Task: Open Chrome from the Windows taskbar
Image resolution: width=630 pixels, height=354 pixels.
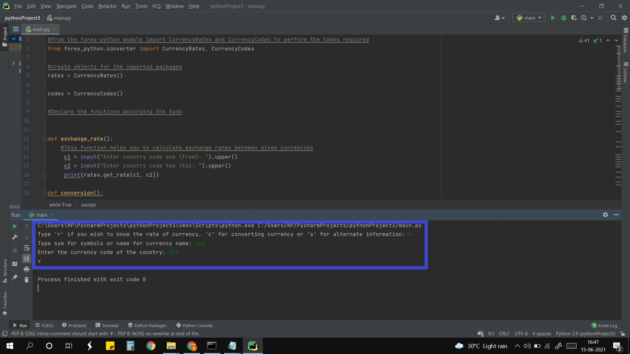Action: pyautogui.click(x=151, y=346)
